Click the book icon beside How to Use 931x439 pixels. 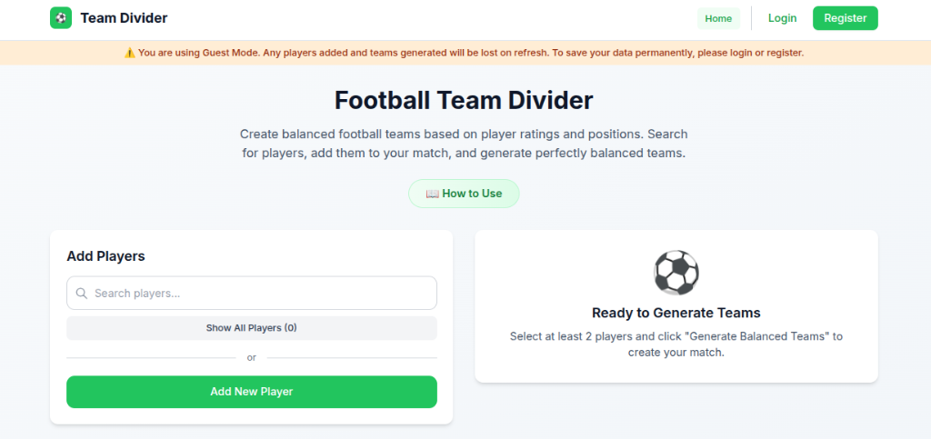432,194
